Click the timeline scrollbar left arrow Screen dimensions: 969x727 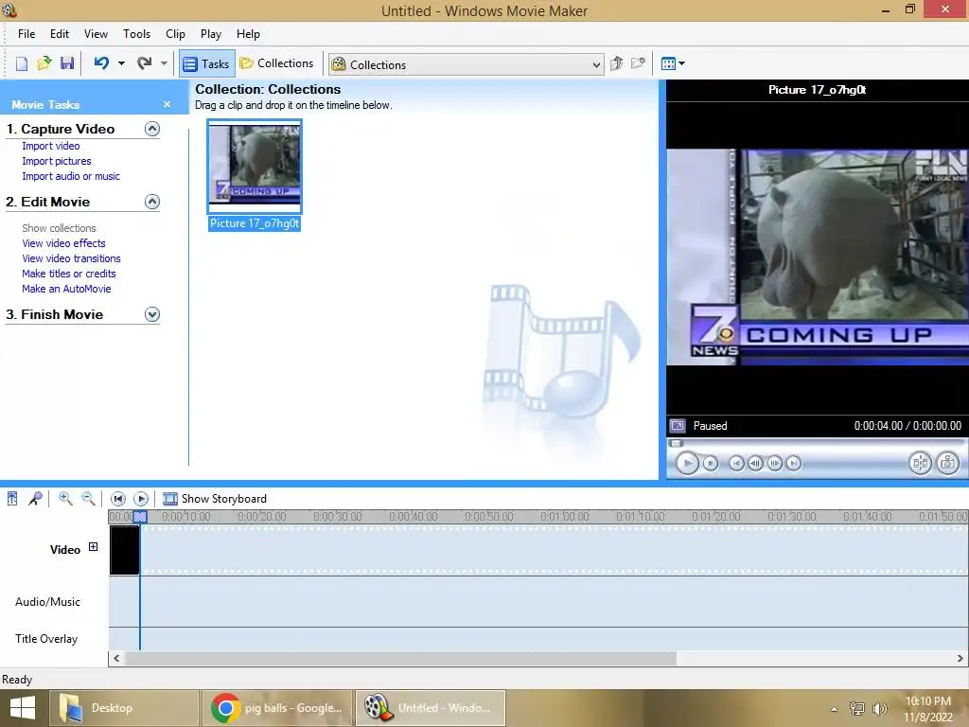coord(116,659)
